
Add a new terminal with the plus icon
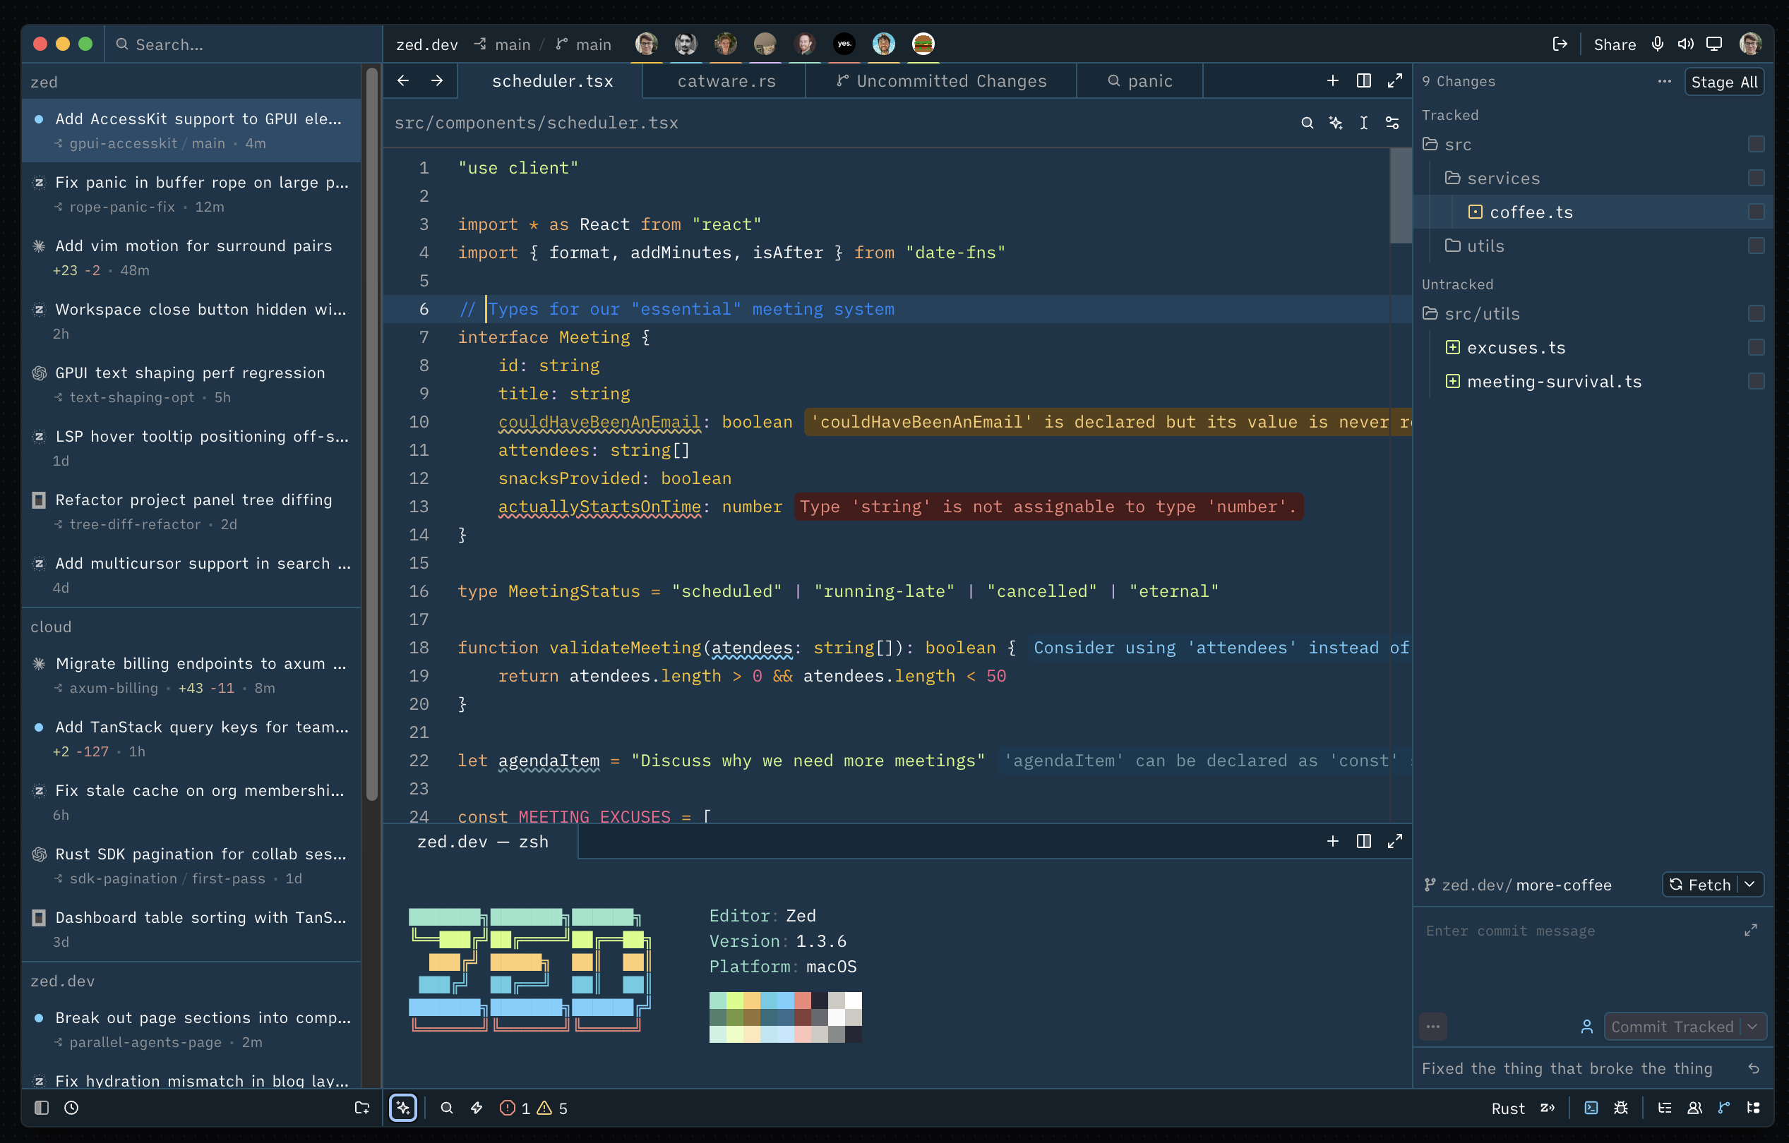(x=1333, y=841)
